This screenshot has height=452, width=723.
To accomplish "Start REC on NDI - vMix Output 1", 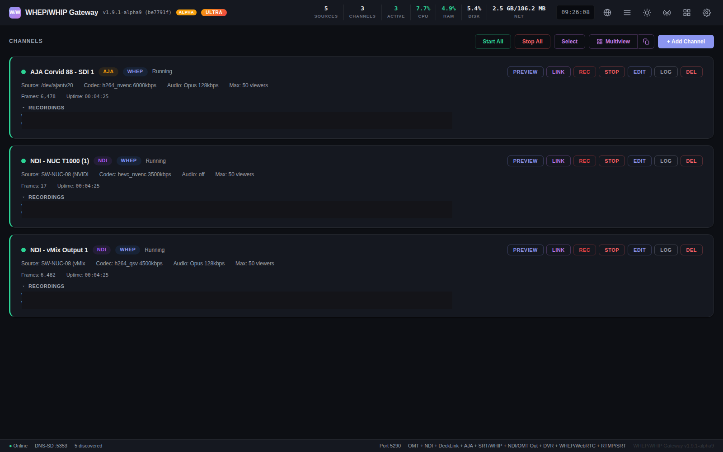I will 584,250.
